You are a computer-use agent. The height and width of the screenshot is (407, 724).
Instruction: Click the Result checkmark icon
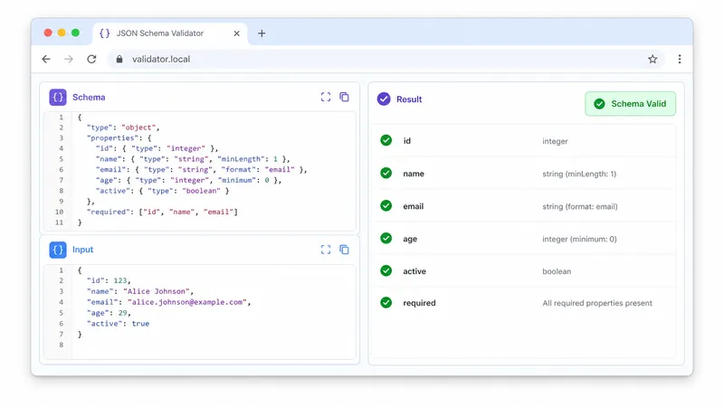point(384,99)
